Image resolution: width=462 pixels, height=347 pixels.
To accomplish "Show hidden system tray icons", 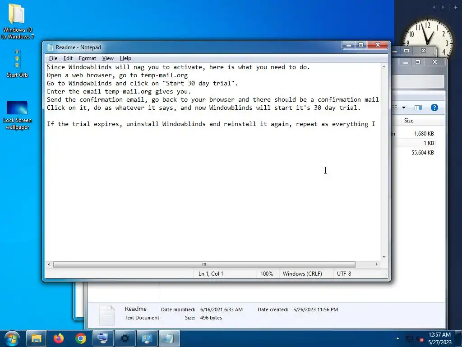I will tap(397, 338).
